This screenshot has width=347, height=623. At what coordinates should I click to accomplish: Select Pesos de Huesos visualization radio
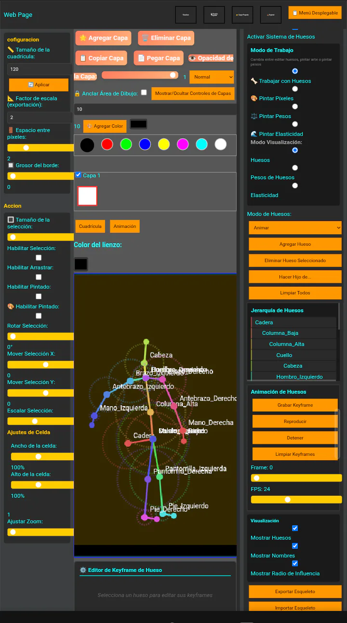295,168
